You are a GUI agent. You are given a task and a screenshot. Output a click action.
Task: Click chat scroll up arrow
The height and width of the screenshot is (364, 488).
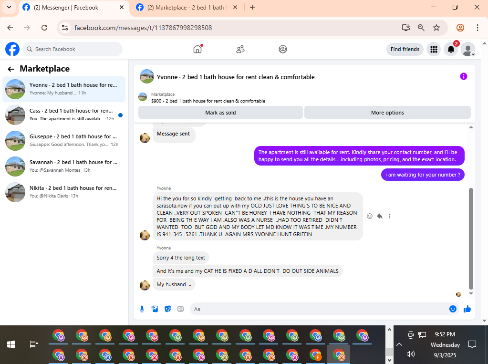[471, 127]
